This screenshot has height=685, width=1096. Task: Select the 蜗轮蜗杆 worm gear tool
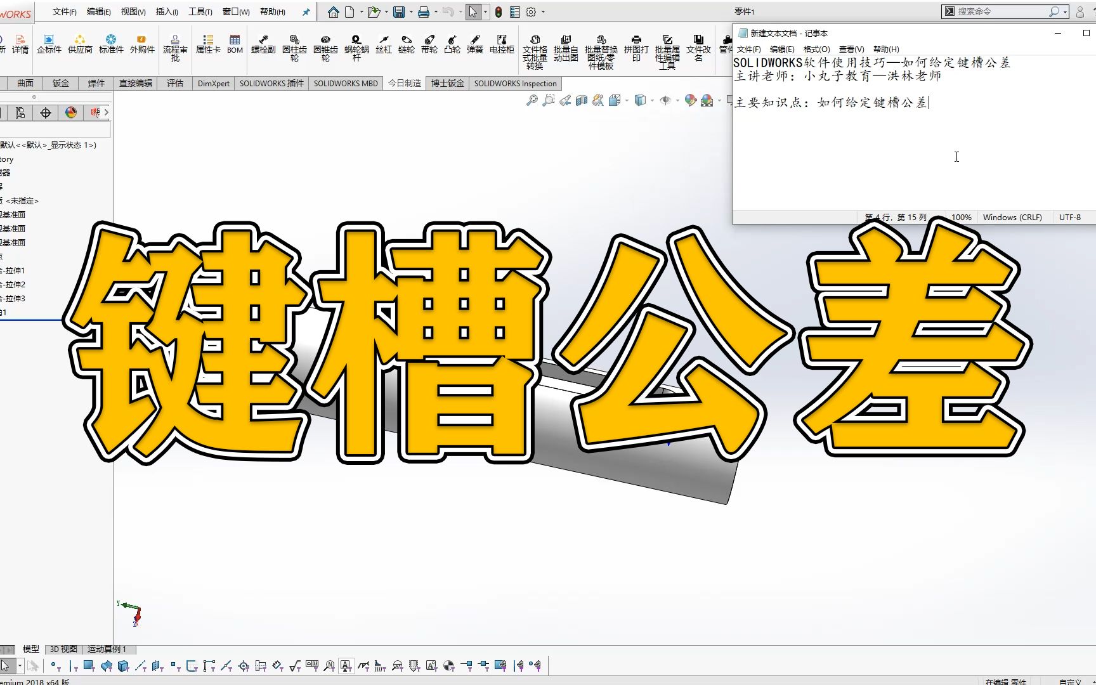(x=356, y=43)
